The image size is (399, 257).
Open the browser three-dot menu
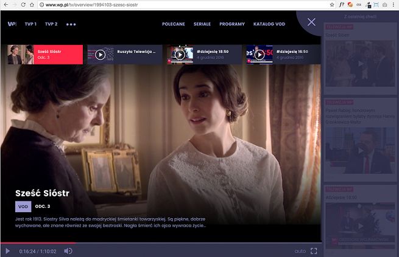click(x=394, y=5)
